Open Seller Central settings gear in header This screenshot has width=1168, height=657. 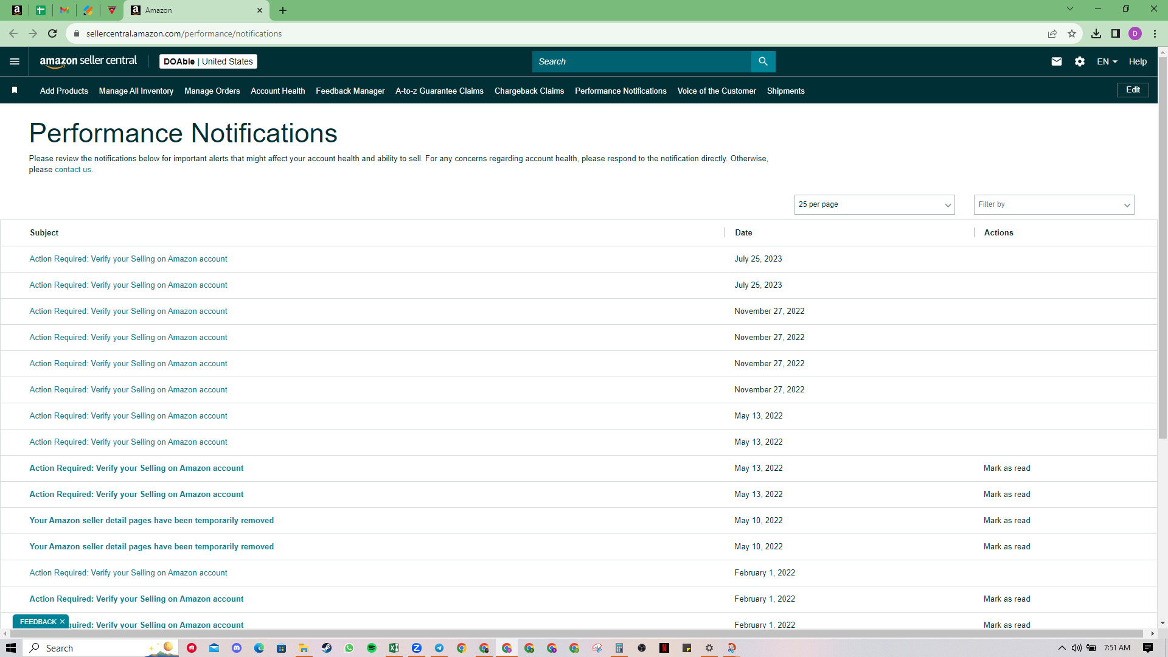pyautogui.click(x=1080, y=61)
